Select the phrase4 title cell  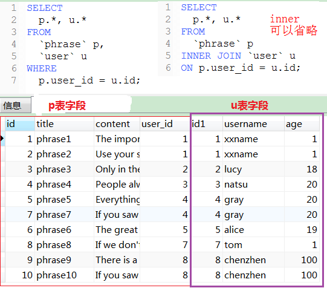[64, 185]
